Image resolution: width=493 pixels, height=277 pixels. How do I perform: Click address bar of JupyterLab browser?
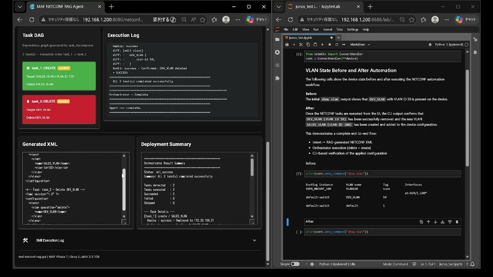(368, 20)
